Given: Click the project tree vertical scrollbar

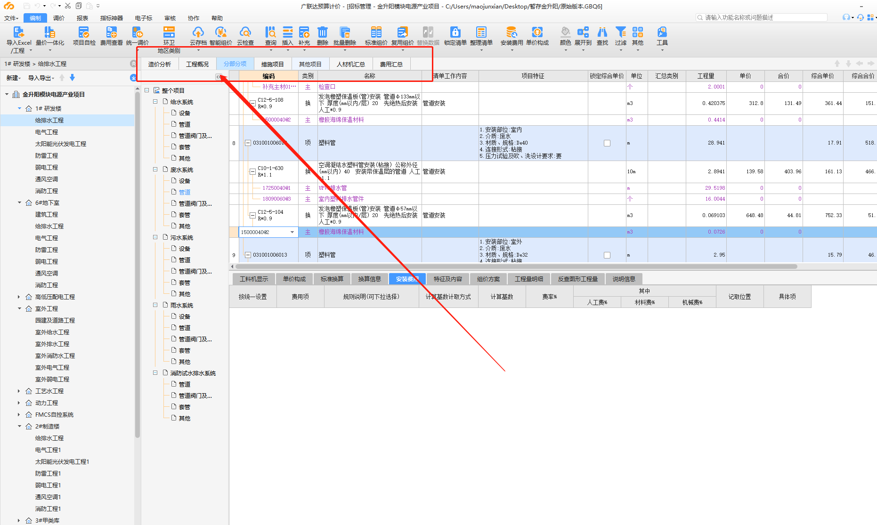Looking at the screenshot, I should 137,264.
